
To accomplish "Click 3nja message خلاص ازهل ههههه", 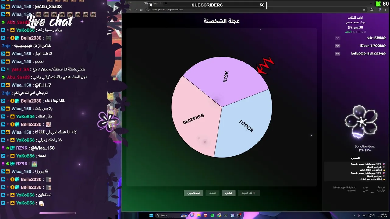I will click(33, 46).
